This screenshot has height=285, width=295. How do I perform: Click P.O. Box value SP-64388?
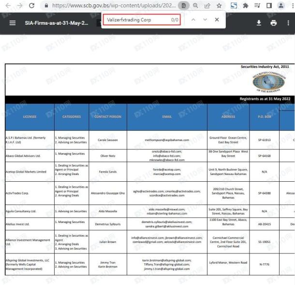265,193
